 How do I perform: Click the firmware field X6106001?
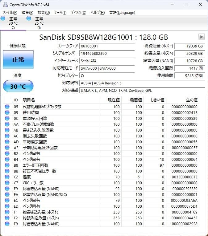click(107, 46)
